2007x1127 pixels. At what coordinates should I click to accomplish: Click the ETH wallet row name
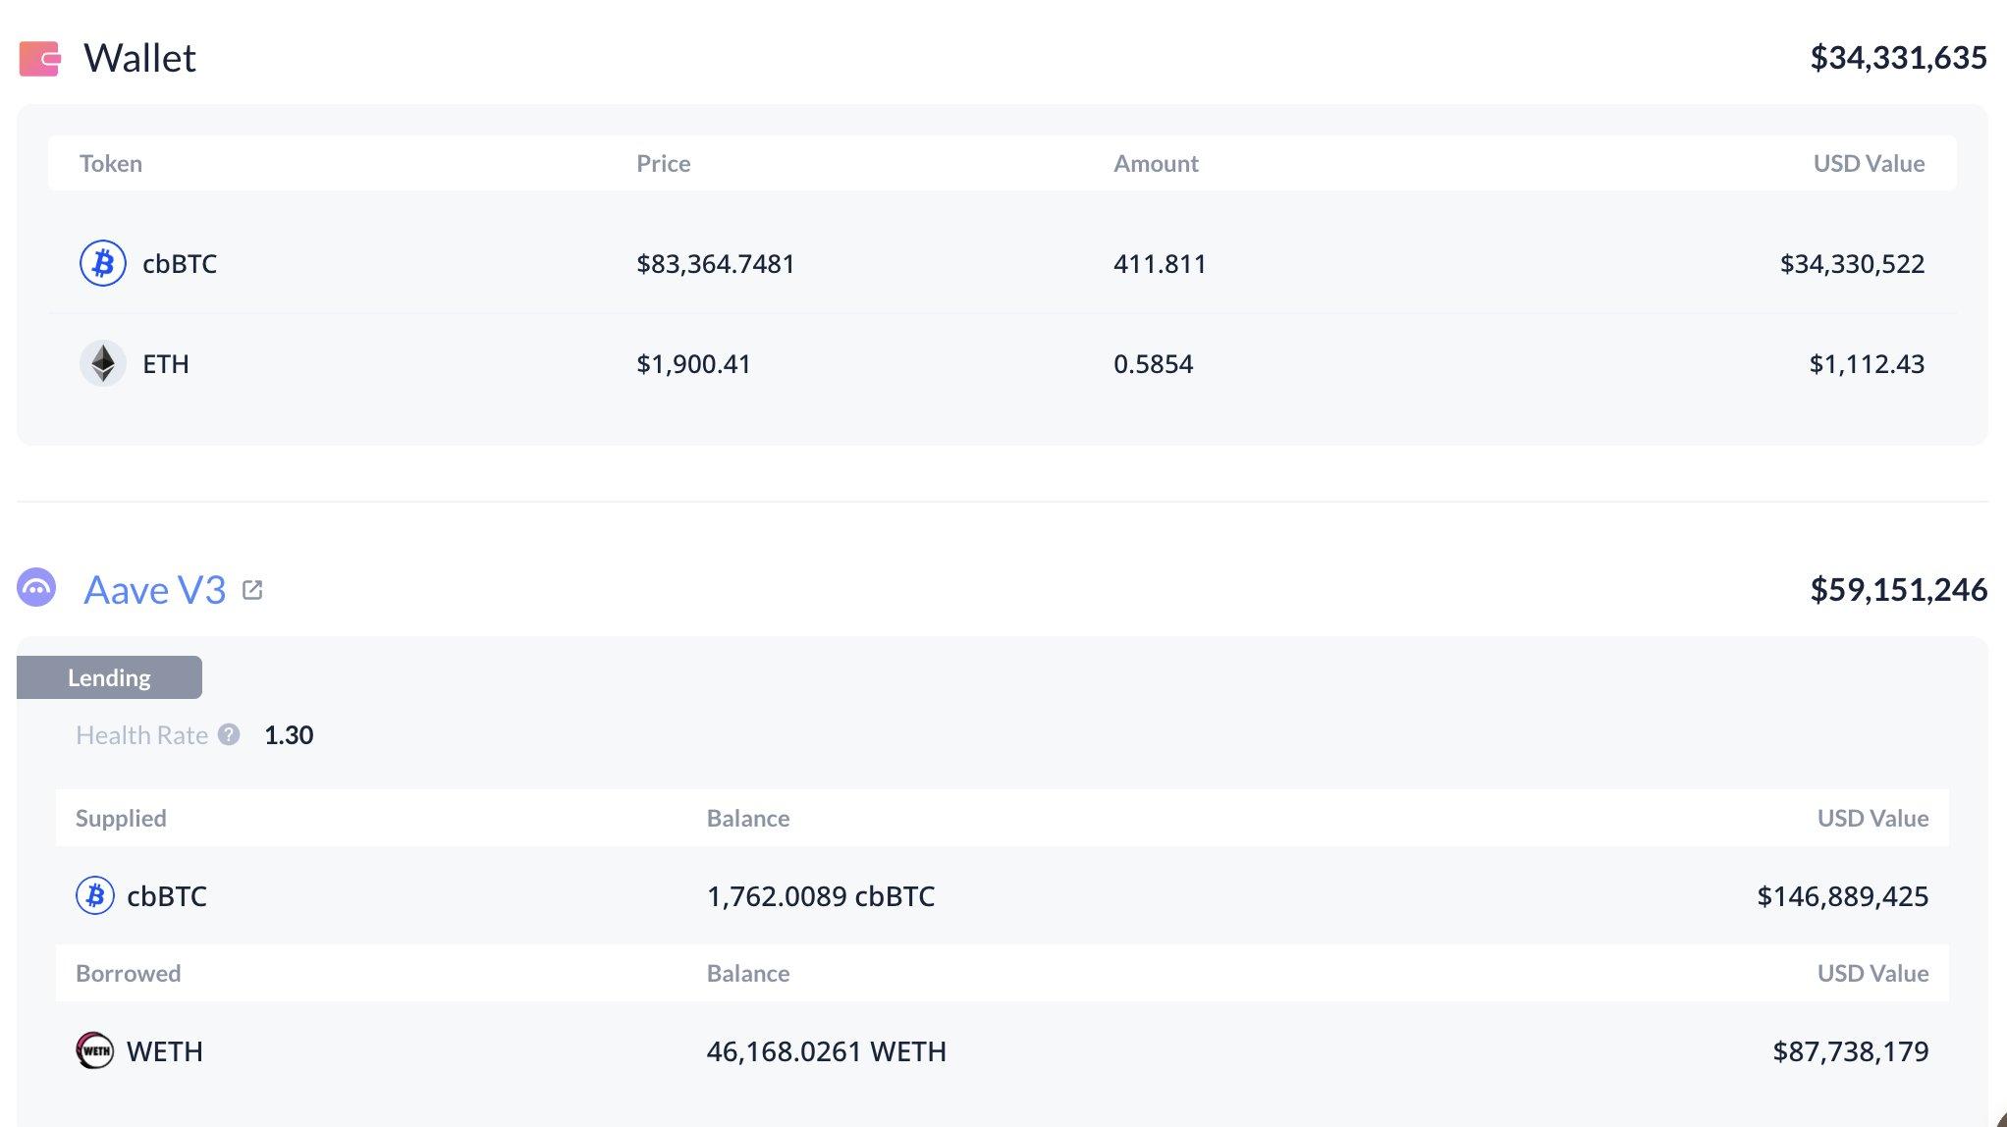coord(166,363)
